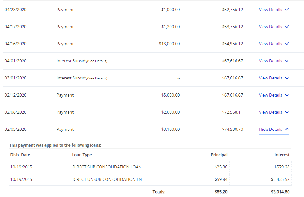304x197 pixels.
Task: Show View Details for 04/16/2020 payment
Action: tap(270, 44)
